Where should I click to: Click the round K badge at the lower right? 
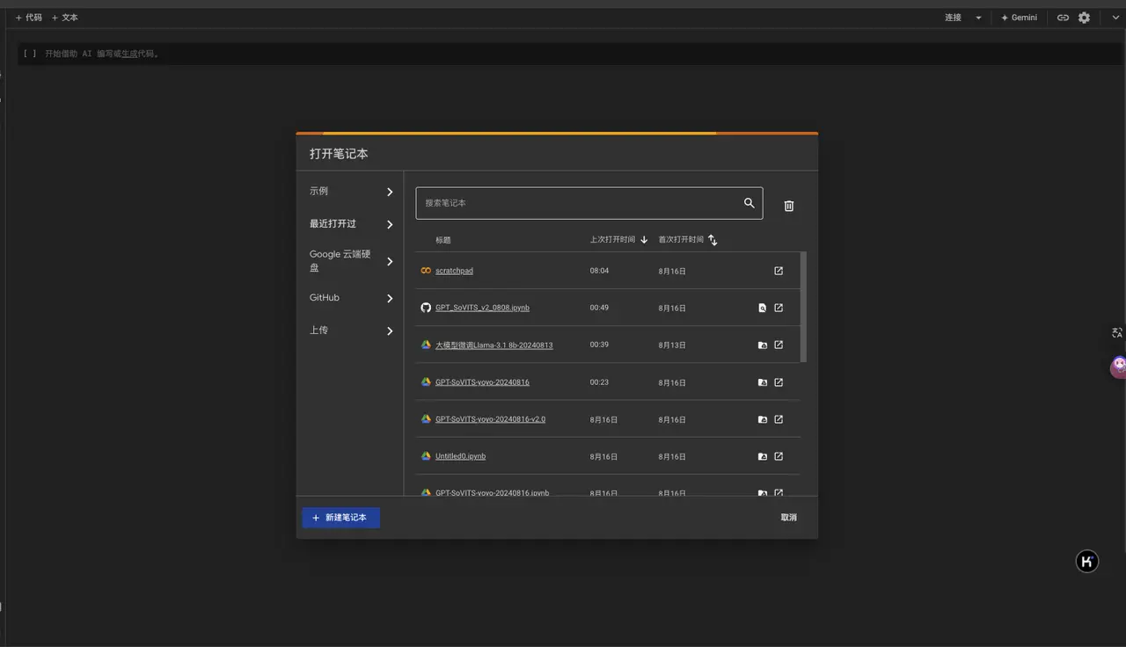click(x=1087, y=562)
